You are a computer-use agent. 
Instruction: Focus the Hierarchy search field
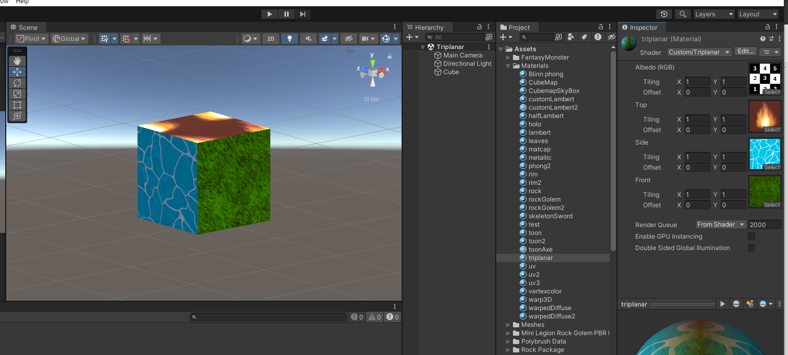(455, 37)
